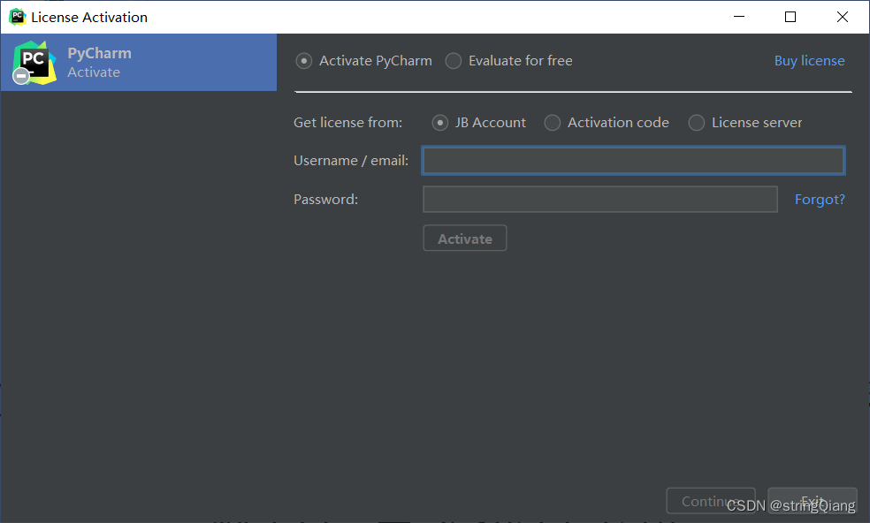Viewport: 870px width, 523px height.
Task: Choose the Evaluate for free option
Action: point(454,61)
